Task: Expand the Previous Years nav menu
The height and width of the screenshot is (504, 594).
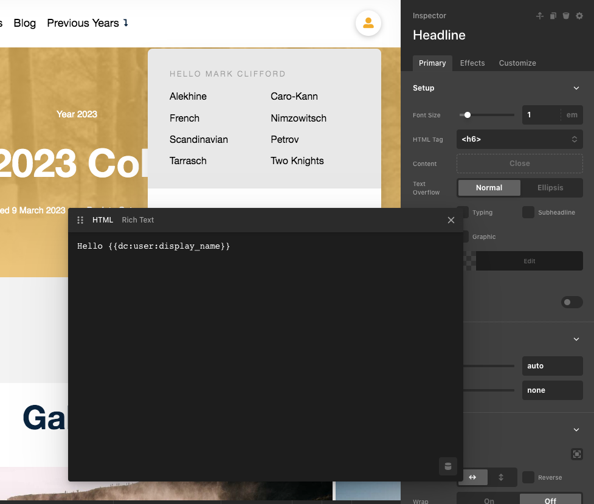Action: click(x=88, y=23)
